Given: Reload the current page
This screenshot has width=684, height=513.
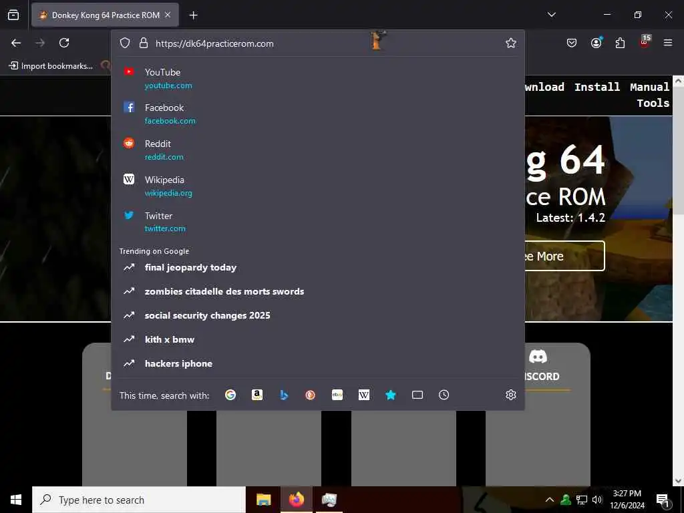Looking at the screenshot, I should 64,43.
